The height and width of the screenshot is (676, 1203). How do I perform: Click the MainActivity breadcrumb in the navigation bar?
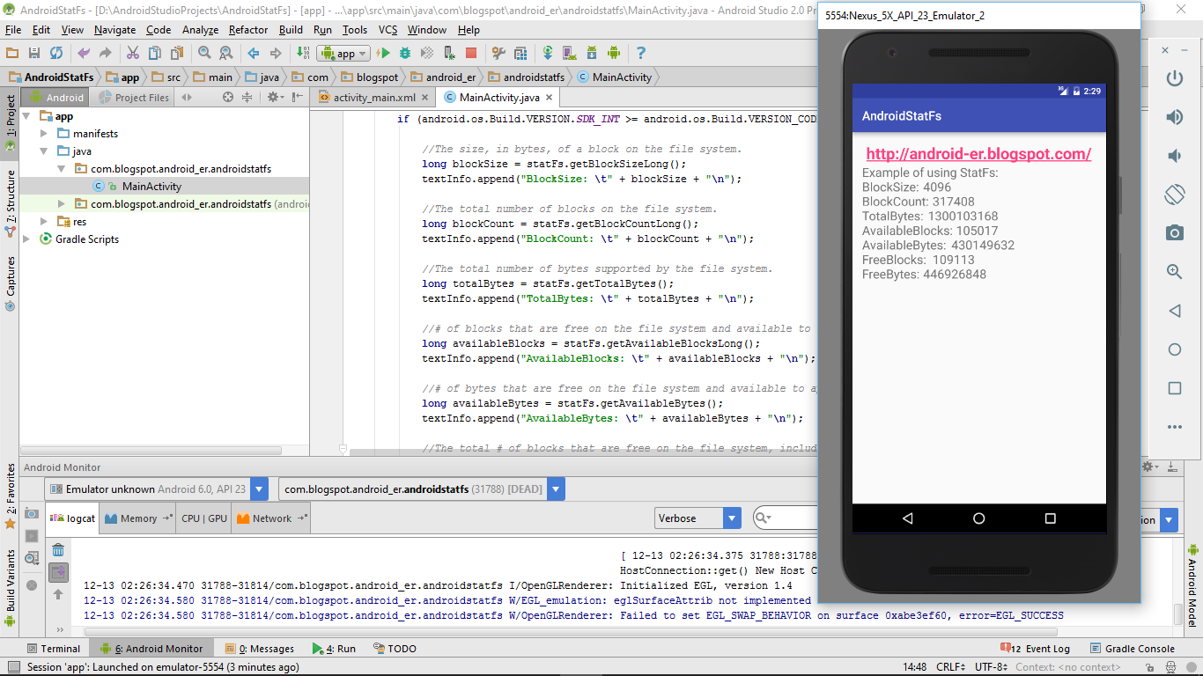tap(614, 77)
